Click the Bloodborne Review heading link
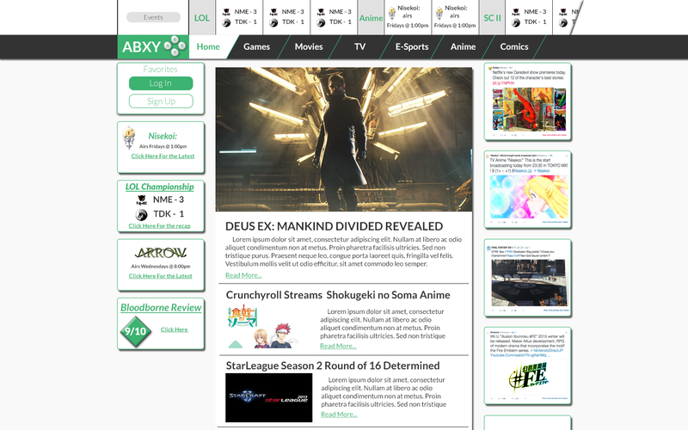 [x=161, y=308]
